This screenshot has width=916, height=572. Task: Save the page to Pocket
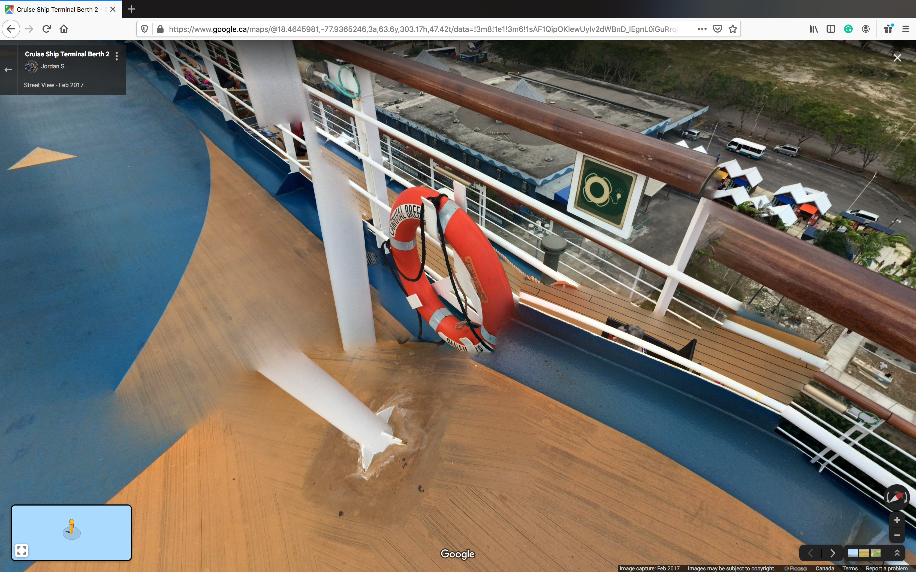pyautogui.click(x=717, y=29)
